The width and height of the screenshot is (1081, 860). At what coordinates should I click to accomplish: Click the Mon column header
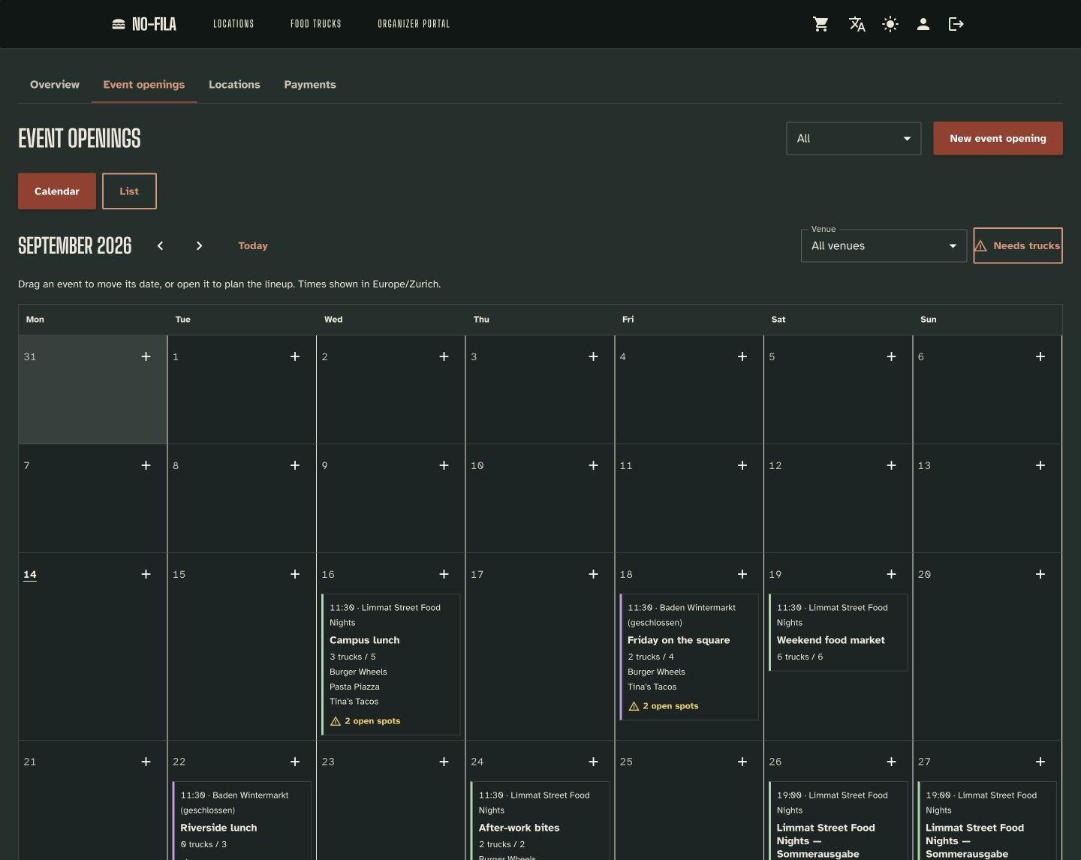(35, 320)
